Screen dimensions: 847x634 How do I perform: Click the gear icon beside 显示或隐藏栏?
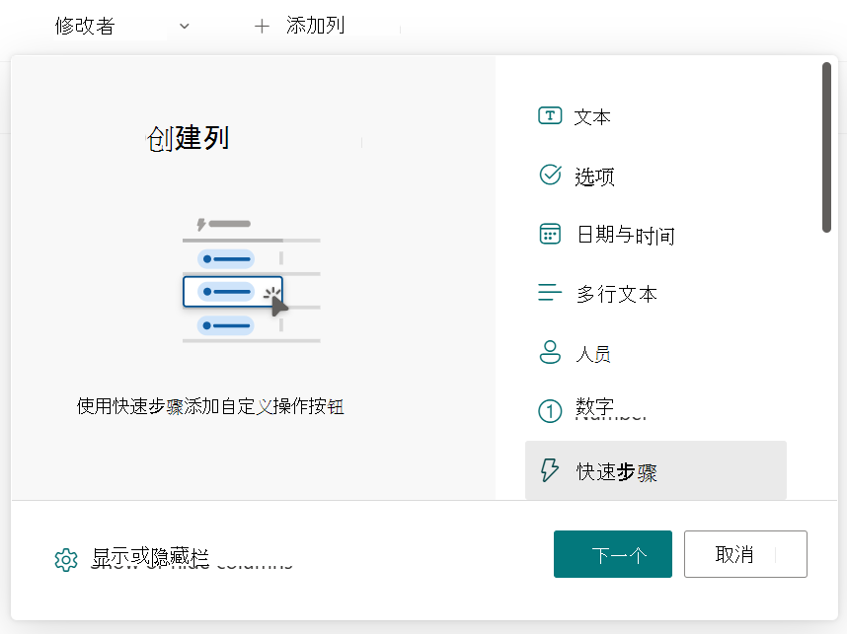click(x=66, y=560)
